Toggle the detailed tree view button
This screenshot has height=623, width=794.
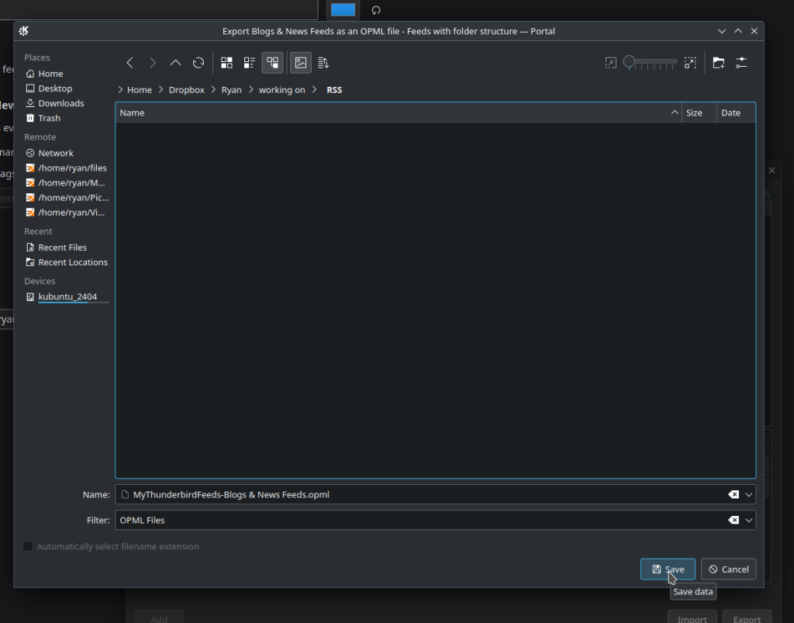point(272,63)
